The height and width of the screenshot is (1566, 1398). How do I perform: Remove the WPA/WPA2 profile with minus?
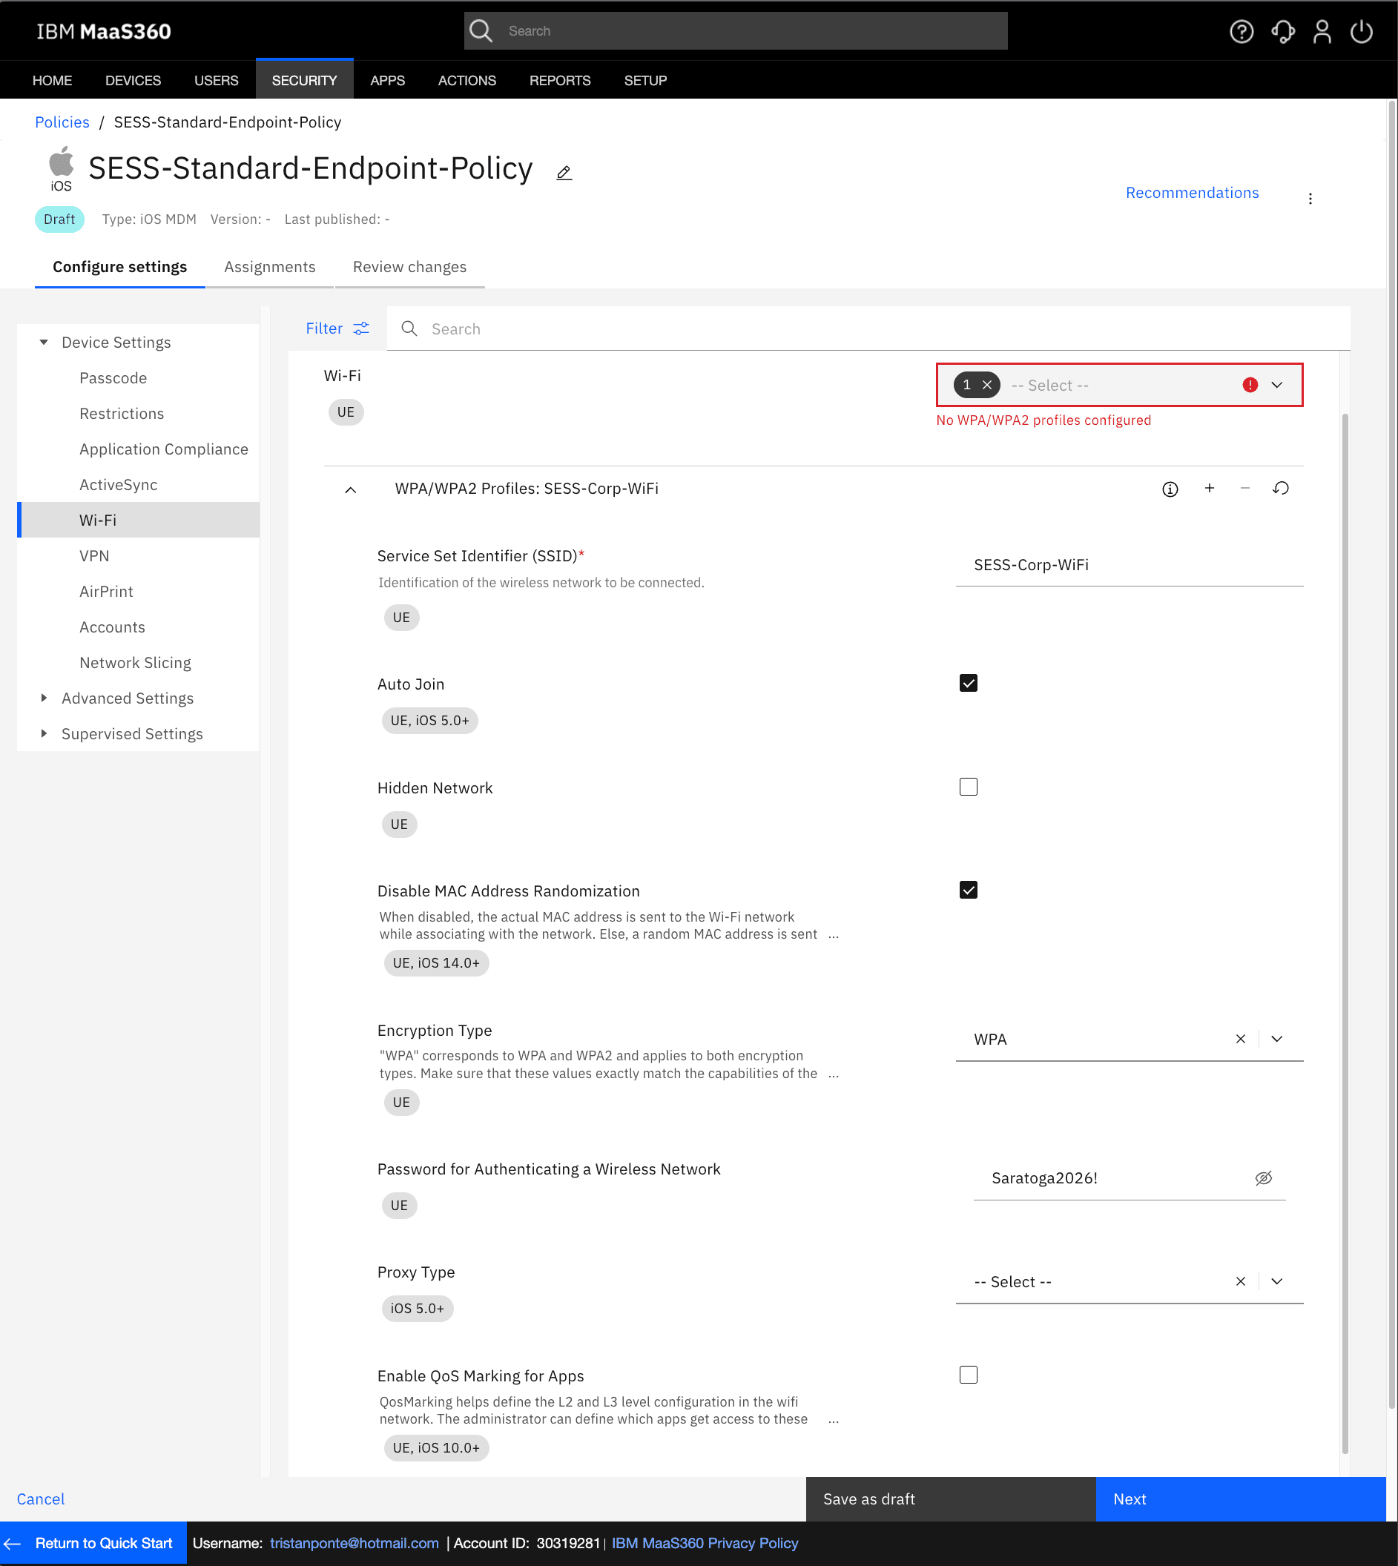1245,488
